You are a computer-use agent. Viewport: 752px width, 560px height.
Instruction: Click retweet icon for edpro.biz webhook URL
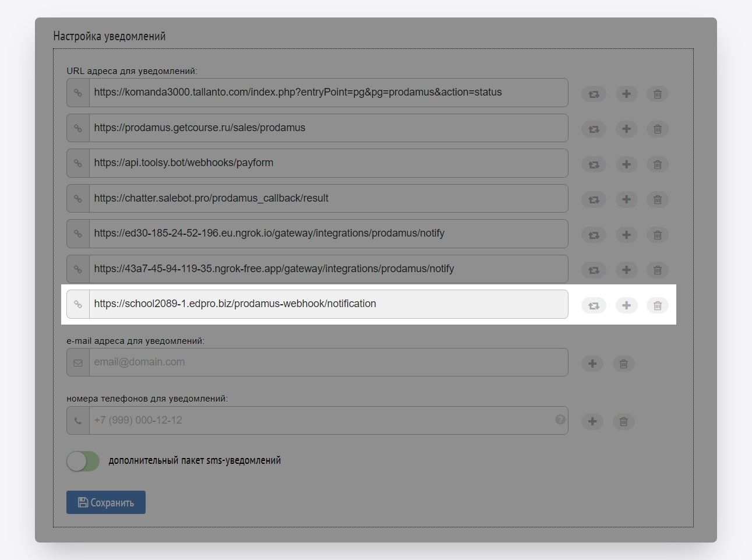pyautogui.click(x=594, y=305)
